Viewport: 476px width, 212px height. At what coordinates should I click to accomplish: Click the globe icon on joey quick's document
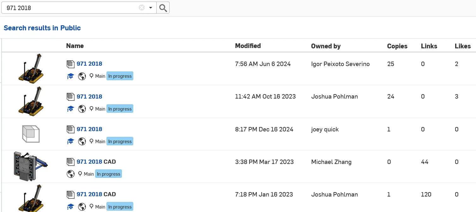[82, 142]
